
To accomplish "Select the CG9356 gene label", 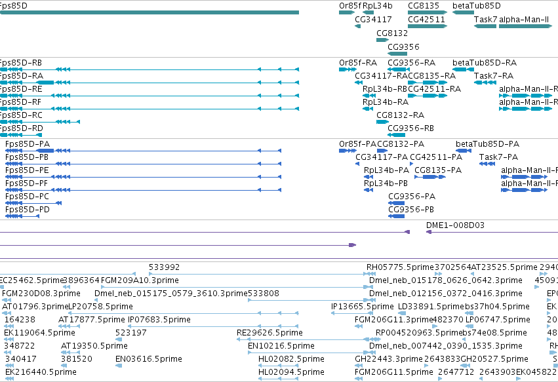I will pyautogui.click(x=403, y=47).
